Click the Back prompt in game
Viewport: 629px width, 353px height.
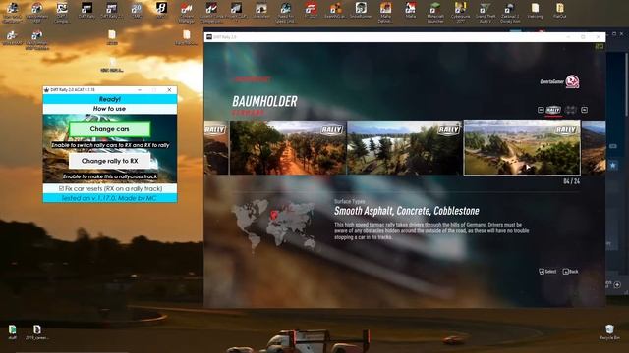click(570, 272)
